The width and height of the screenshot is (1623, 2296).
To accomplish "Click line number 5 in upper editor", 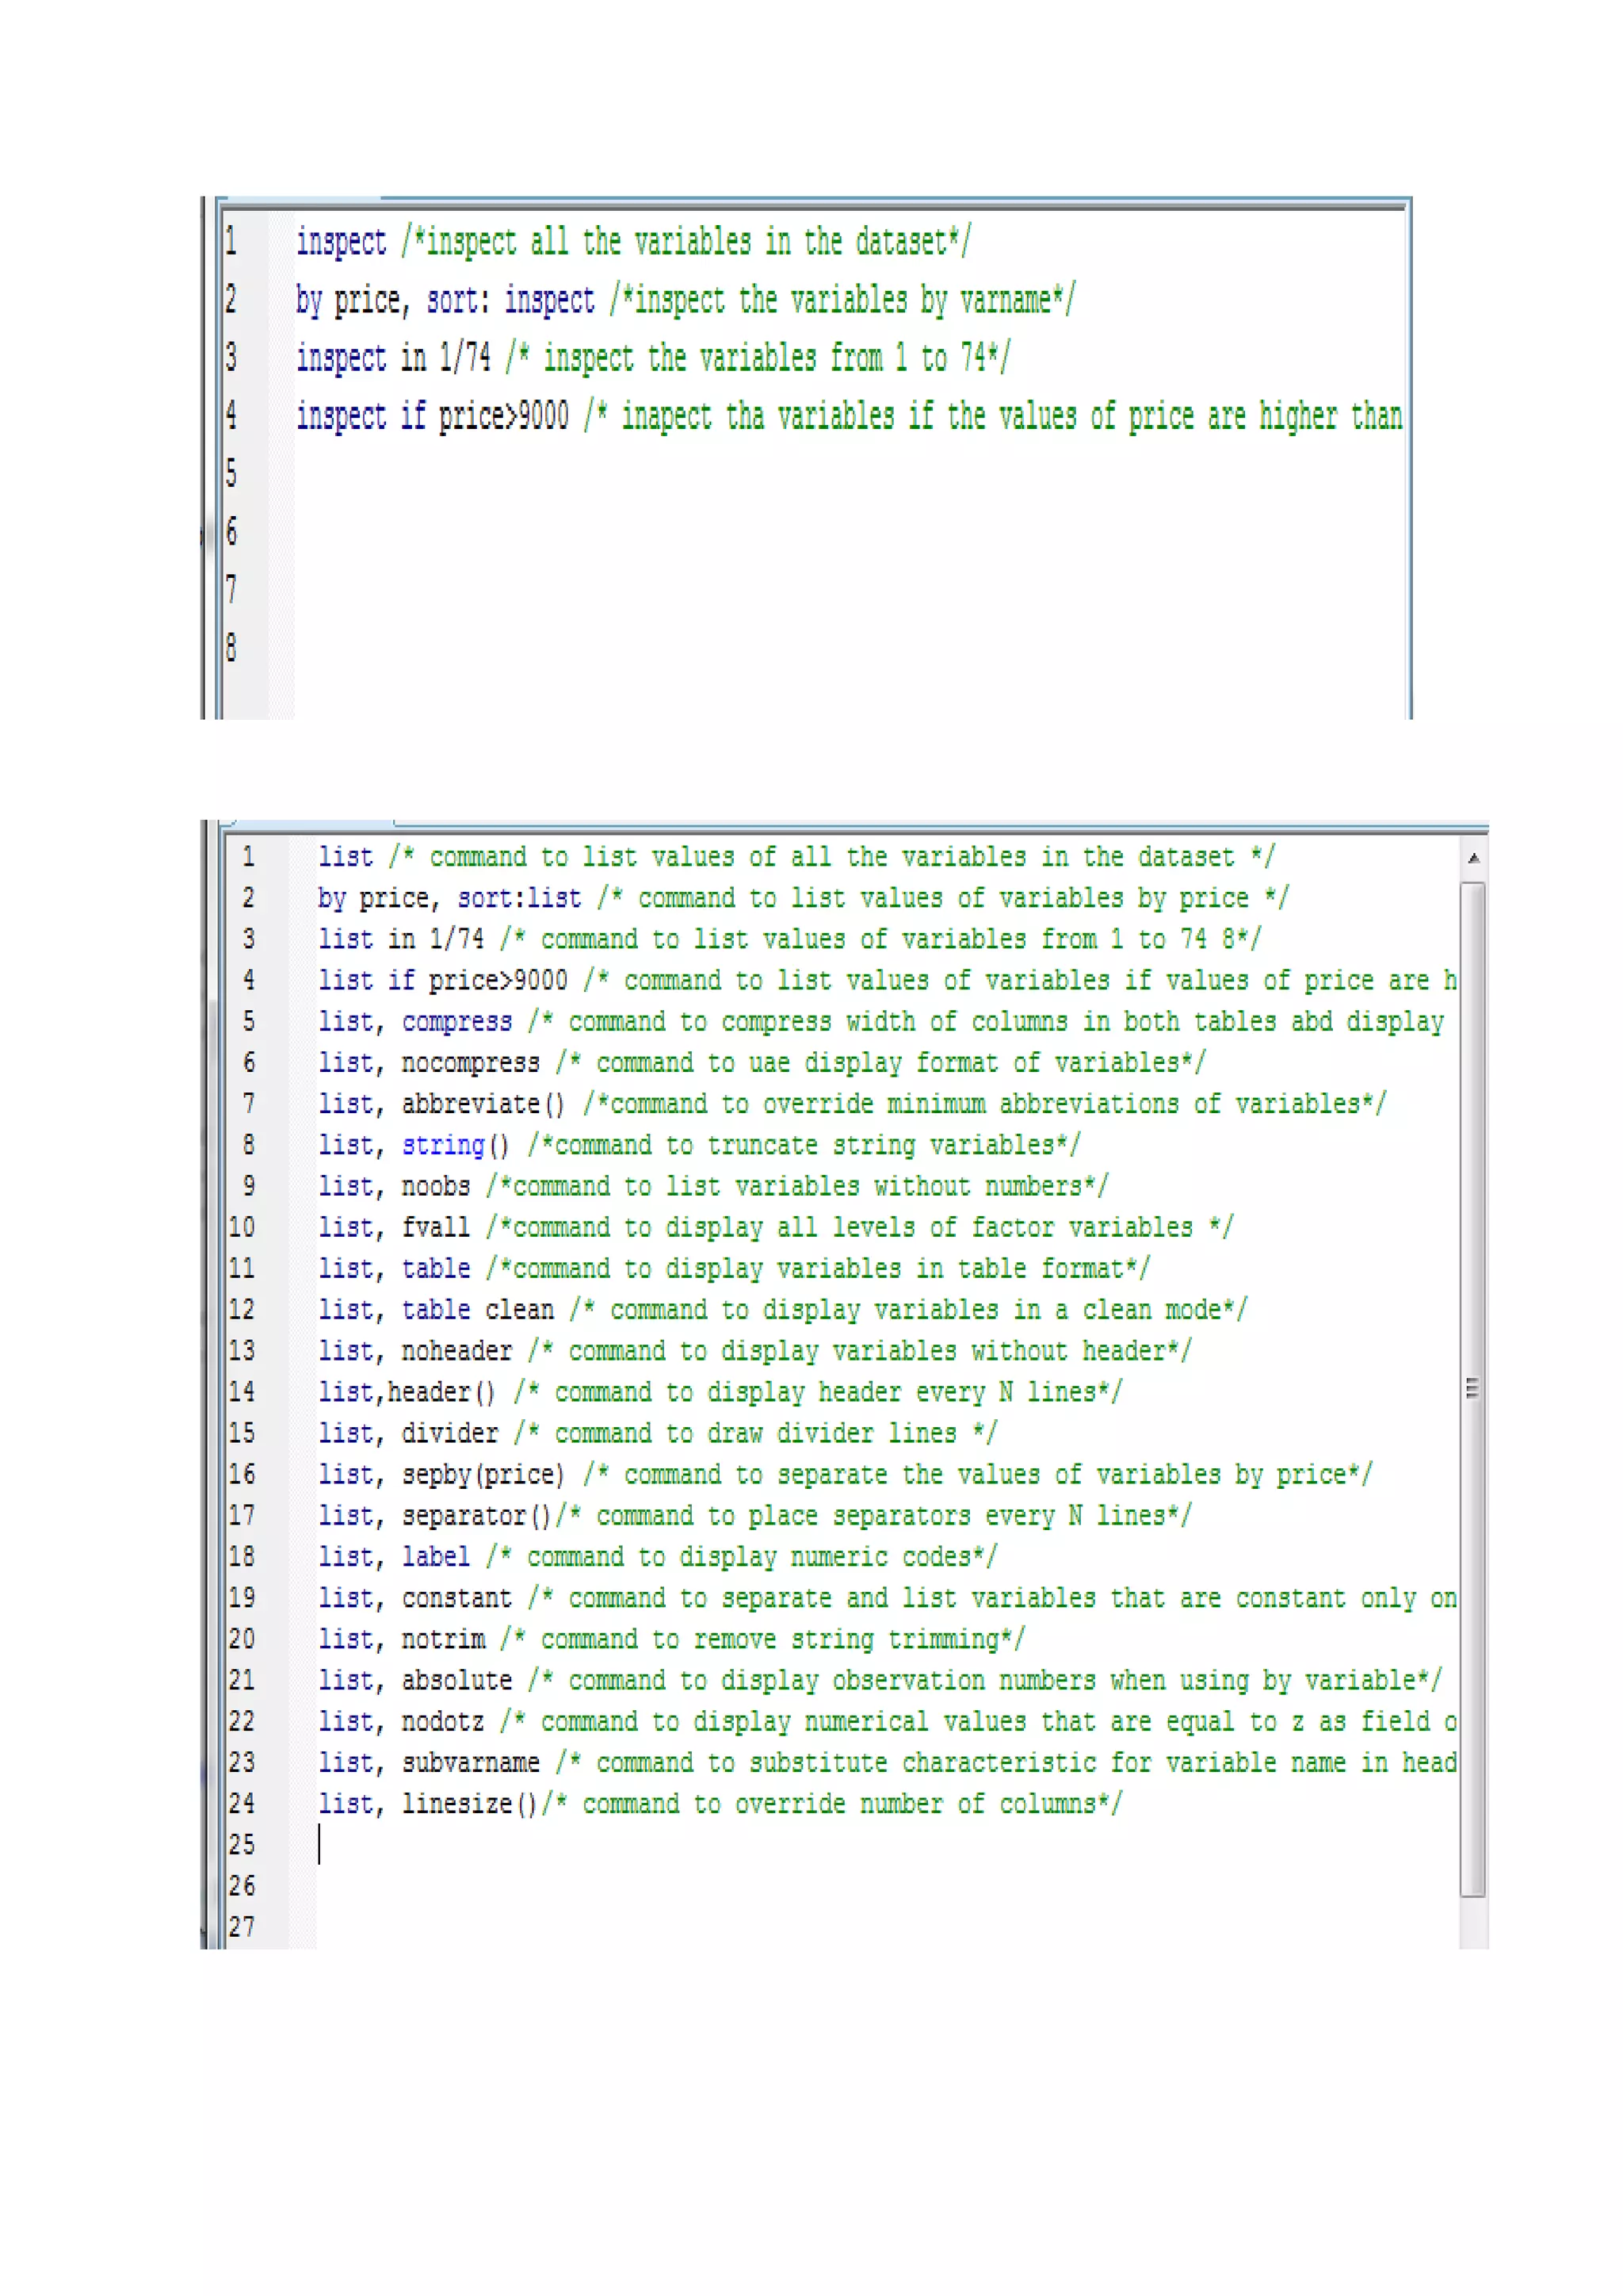I will 232,473.
